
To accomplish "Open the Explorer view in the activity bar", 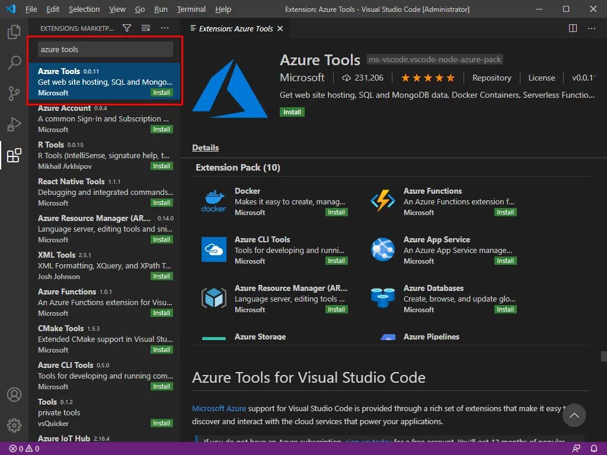I will click(x=14, y=32).
